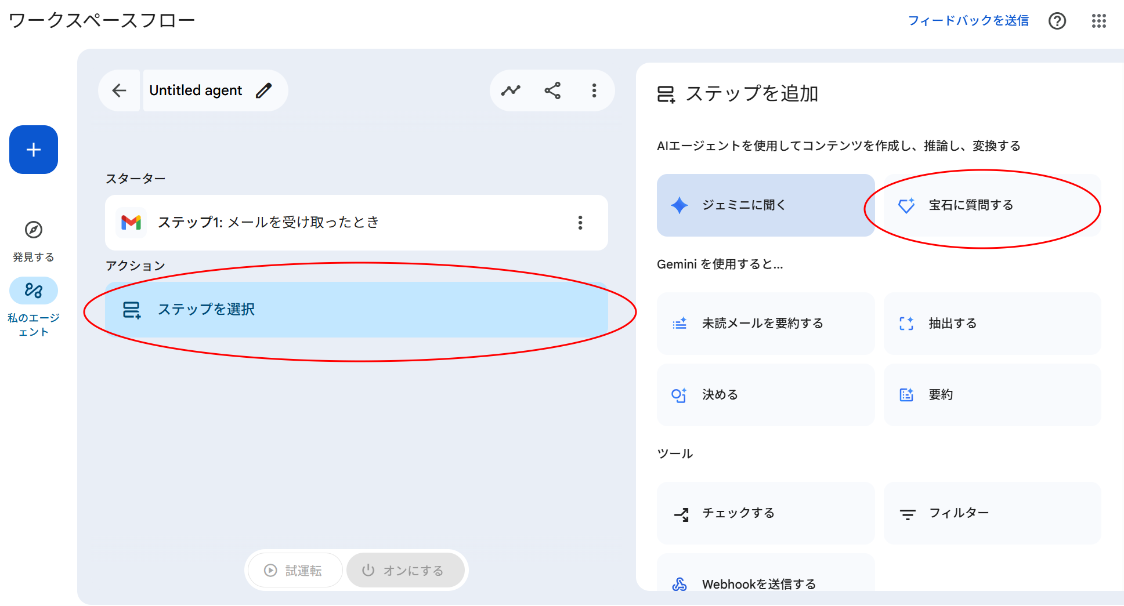This screenshot has height=606, width=1124.
Task: Open agent three-dot overflow menu
Action: (x=594, y=90)
